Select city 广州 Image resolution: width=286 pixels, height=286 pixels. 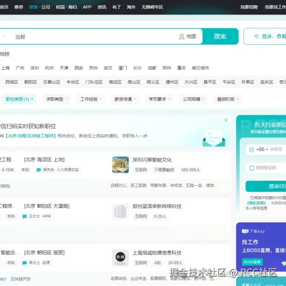(20, 68)
